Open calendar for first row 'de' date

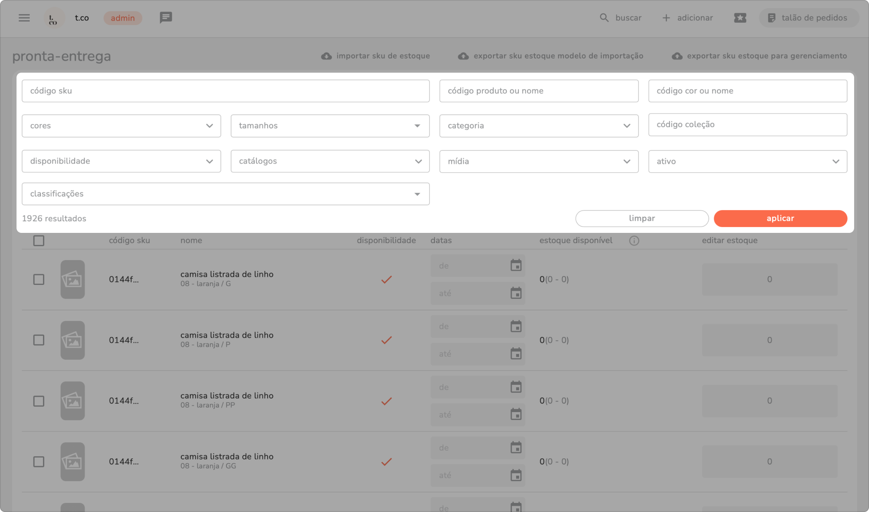[x=516, y=265]
